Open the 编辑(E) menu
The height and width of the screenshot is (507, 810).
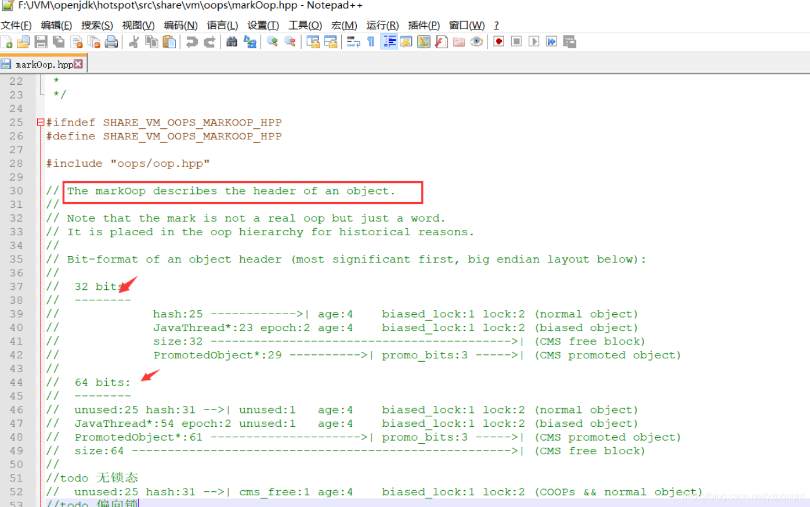pyautogui.click(x=56, y=25)
